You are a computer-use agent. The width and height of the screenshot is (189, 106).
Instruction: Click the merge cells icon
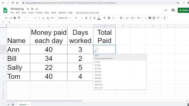[x=114, y=18]
